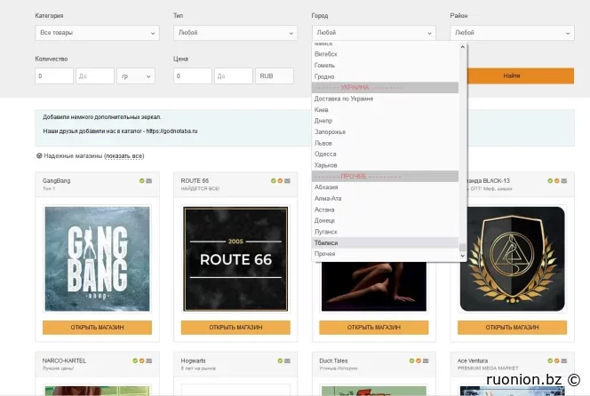The image size is (590, 396).
Task: Click the green check icon on ROUTE 66 card
Action: (x=274, y=181)
